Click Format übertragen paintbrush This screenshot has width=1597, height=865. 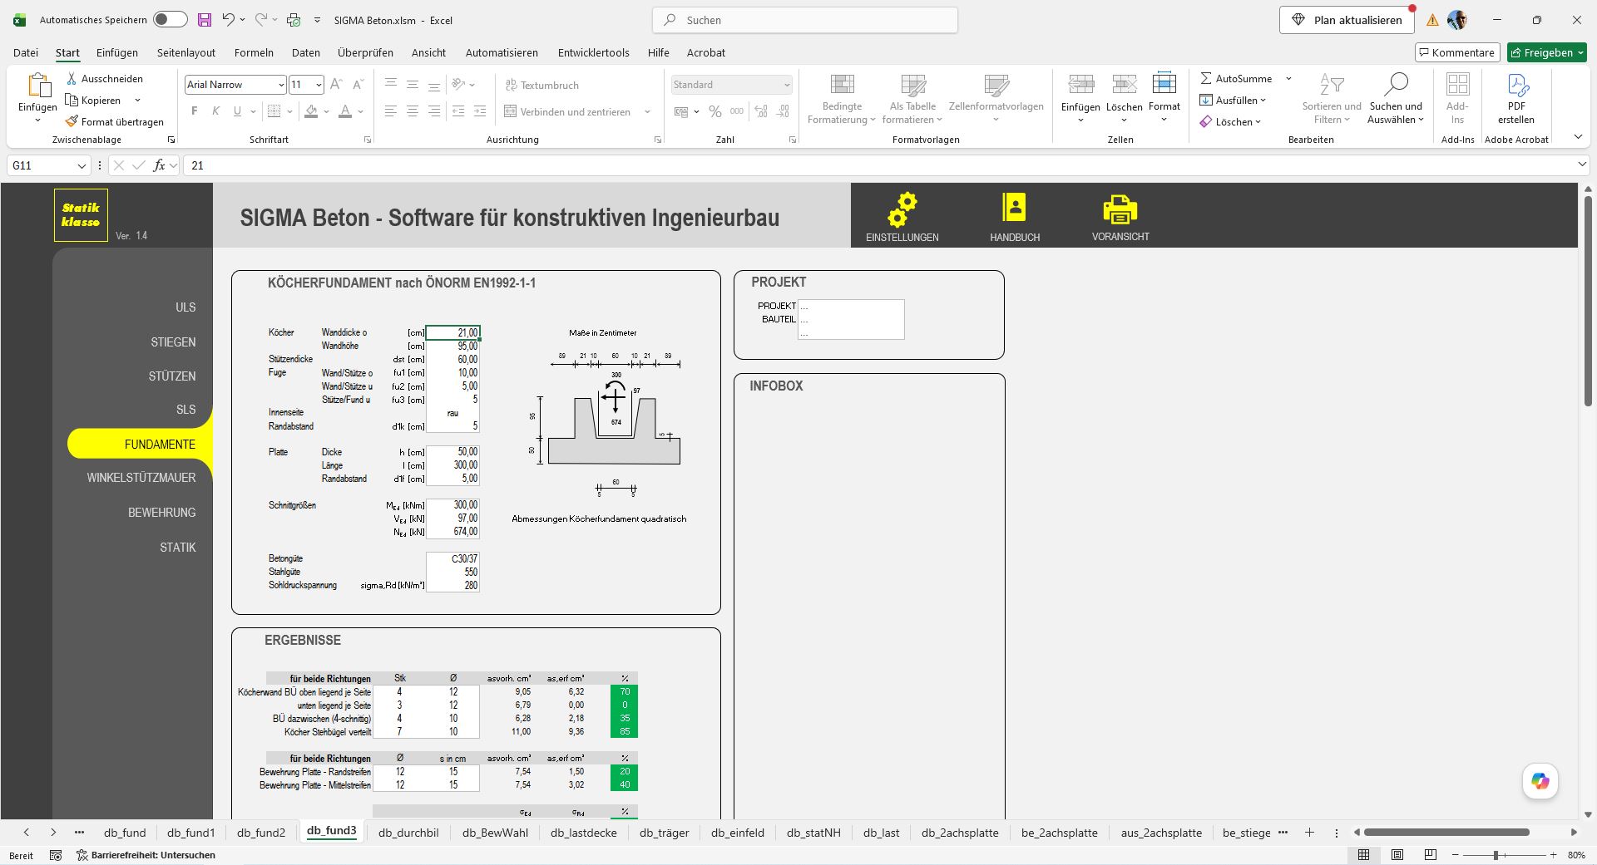[115, 121]
